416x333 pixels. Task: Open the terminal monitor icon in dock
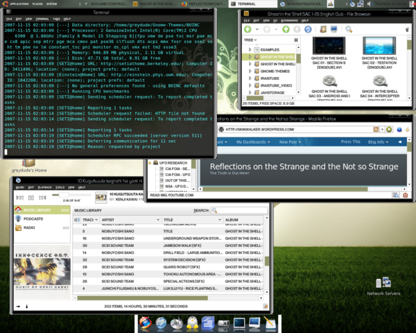tap(239, 323)
